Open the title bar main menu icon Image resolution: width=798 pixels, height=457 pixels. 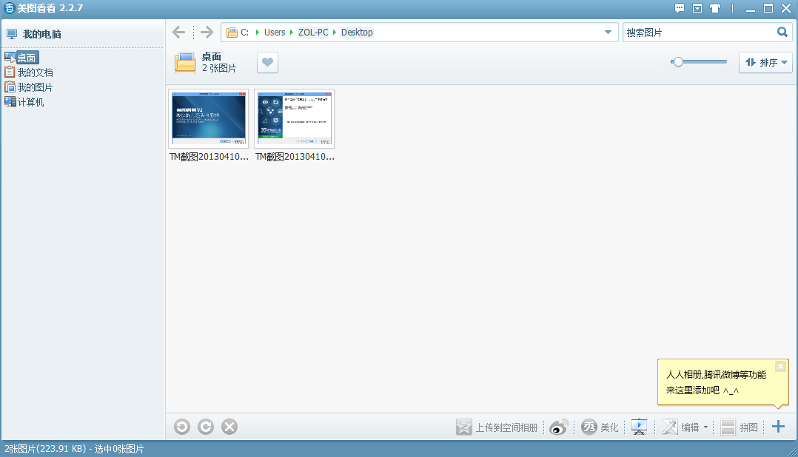point(697,8)
